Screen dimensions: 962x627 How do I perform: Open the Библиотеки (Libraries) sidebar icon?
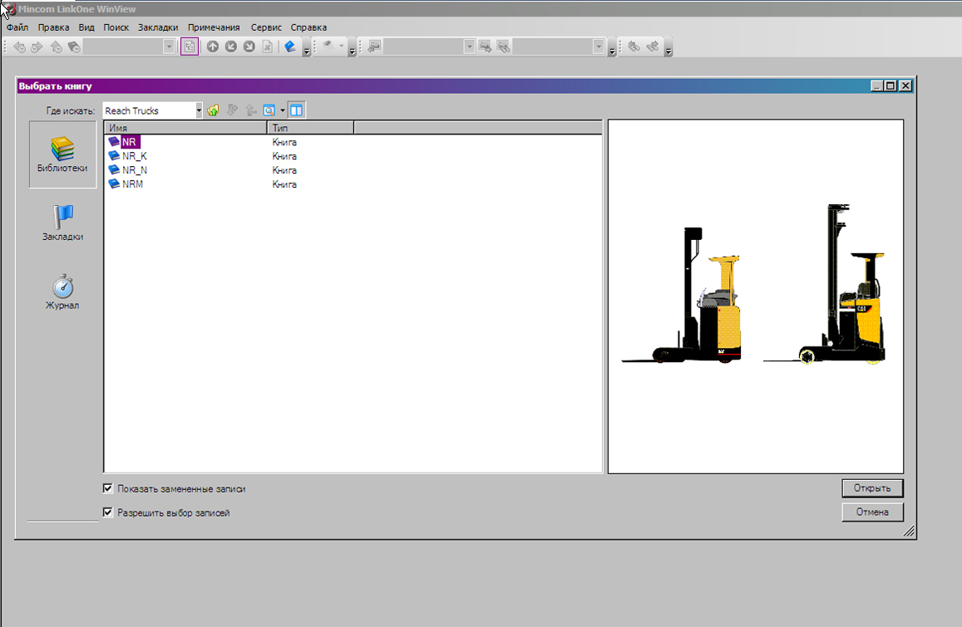(x=62, y=154)
